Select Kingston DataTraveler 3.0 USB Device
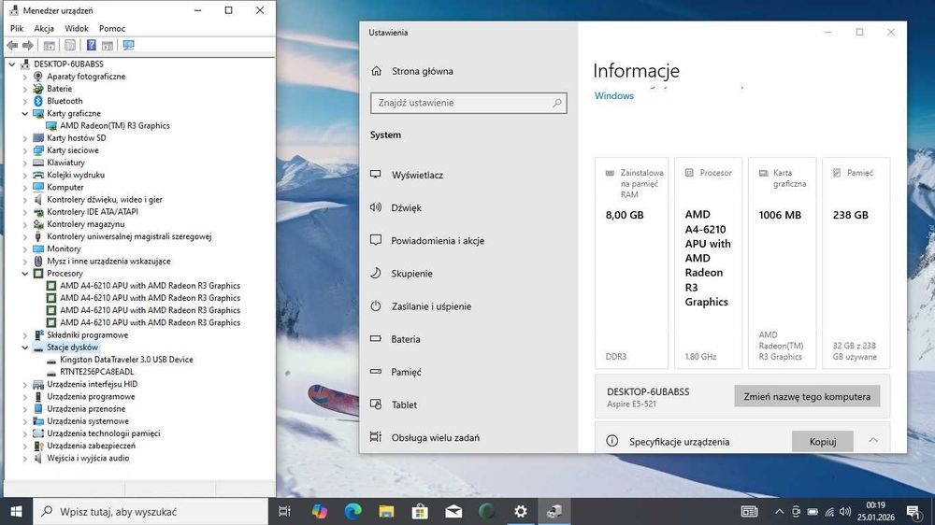This screenshot has height=525, width=935. (126, 360)
